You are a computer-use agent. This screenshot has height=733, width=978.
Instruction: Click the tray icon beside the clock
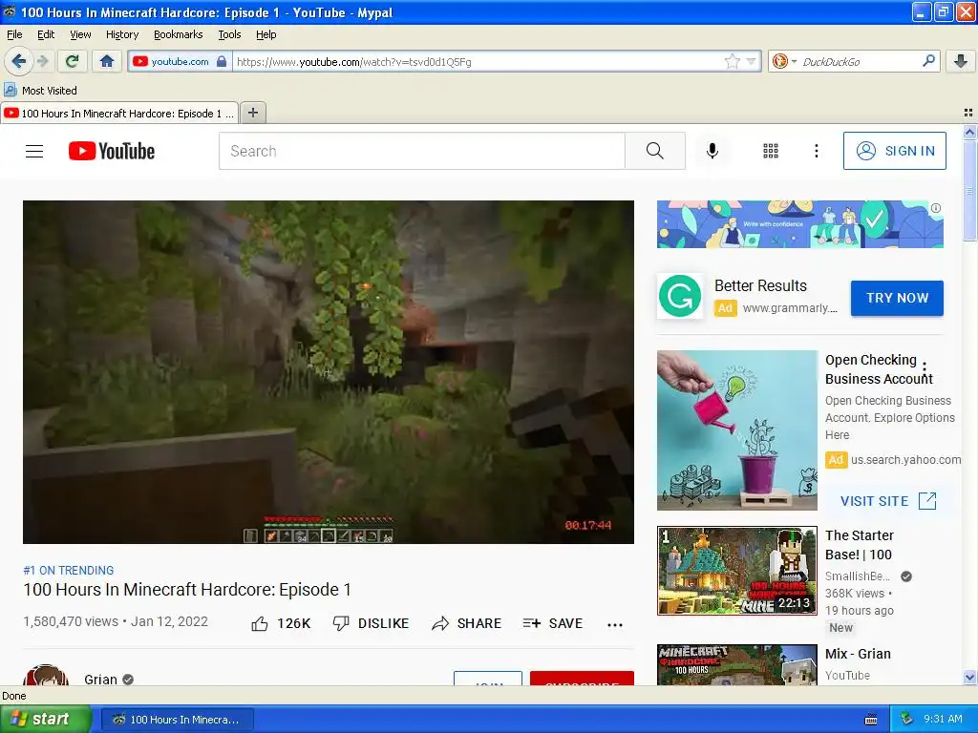(x=907, y=719)
